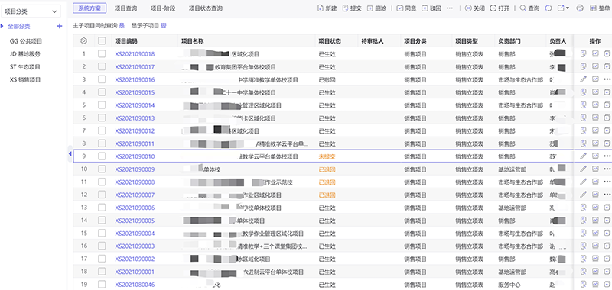The height and width of the screenshot is (290, 612).
Task: Click the 查询 (search) magnifier button
Action: point(529,8)
